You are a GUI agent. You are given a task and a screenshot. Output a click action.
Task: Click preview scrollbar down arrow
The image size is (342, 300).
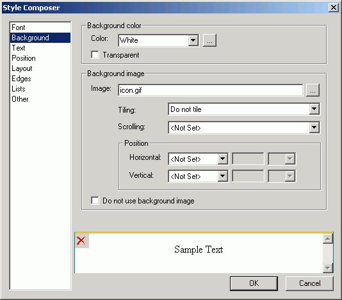click(x=328, y=268)
